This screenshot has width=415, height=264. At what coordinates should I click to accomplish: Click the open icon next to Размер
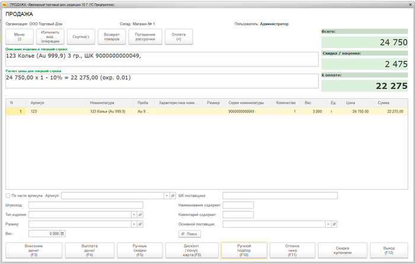[x=141, y=224]
